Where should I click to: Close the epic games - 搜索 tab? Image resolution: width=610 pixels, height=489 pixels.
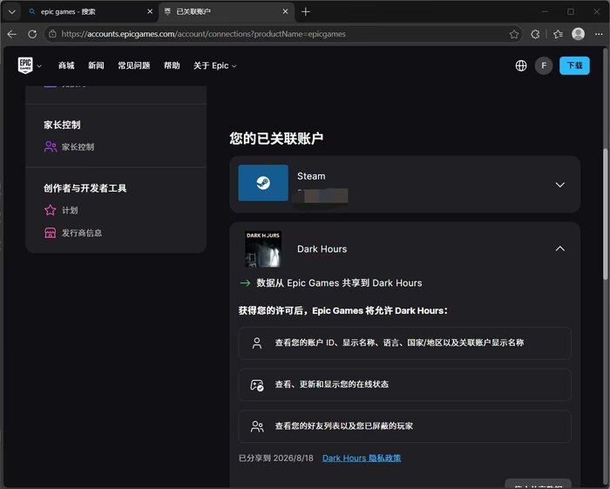[x=150, y=11]
